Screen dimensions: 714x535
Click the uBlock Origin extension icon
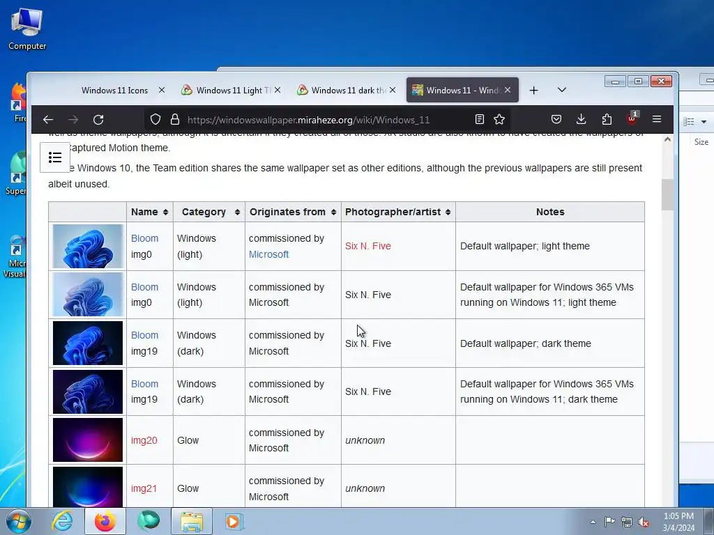click(632, 118)
